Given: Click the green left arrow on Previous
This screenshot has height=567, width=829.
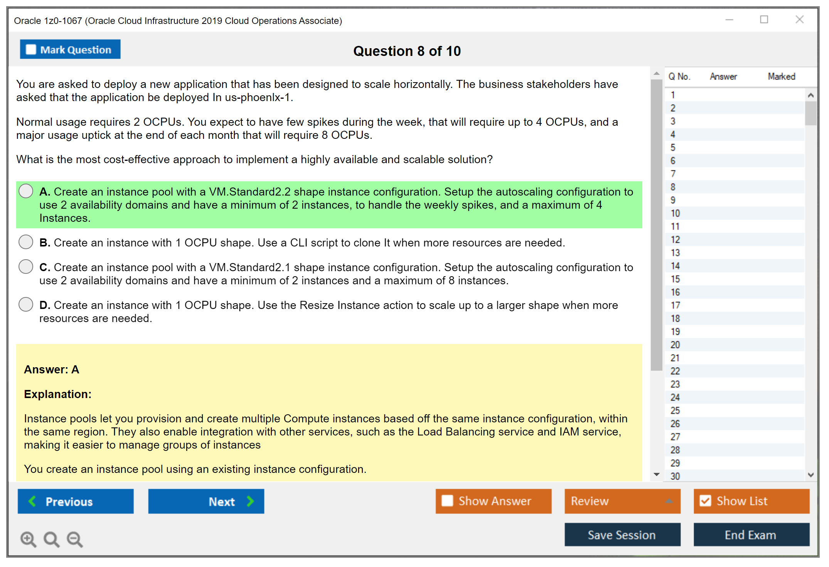Looking at the screenshot, I should (33, 501).
